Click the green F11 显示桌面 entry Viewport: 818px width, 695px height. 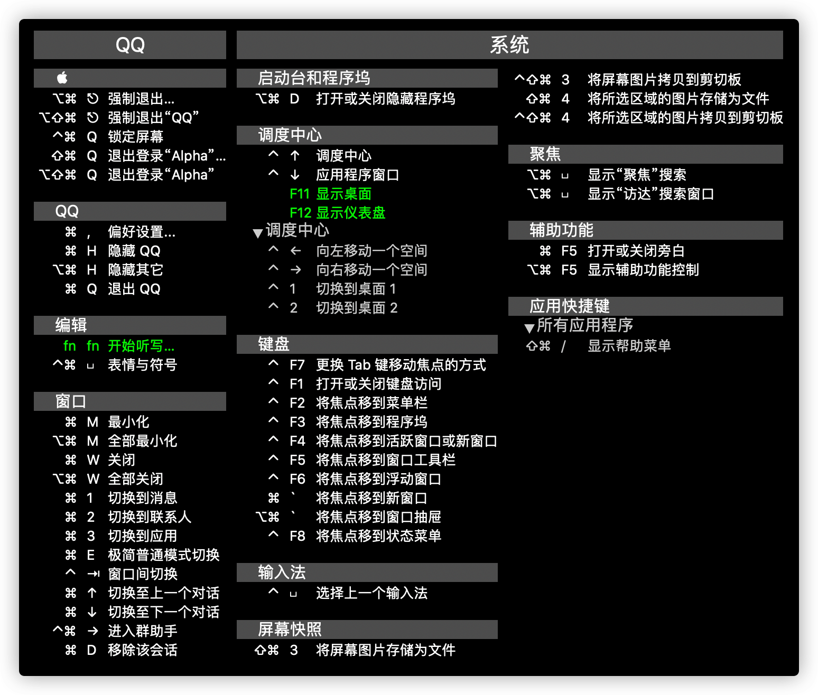pyautogui.click(x=331, y=194)
